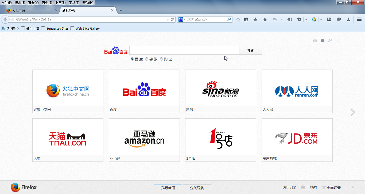Bookmark this page with the star icon
365x194 pixels.
238,19
